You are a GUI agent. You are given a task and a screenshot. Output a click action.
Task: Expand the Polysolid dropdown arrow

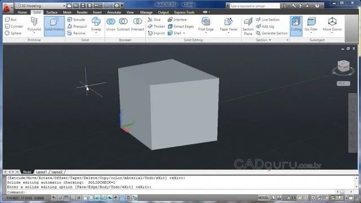click(x=34, y=33)
